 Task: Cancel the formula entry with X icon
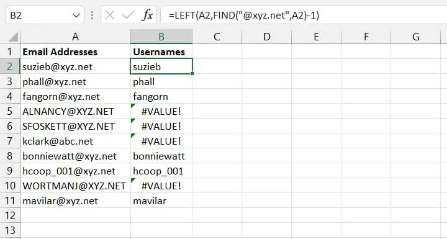(x=109, y=15)
